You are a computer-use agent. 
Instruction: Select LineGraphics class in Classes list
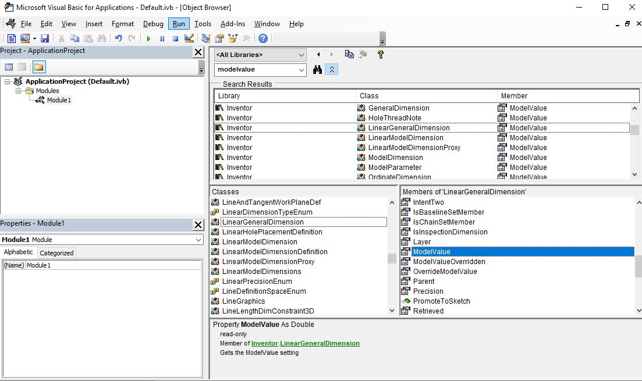click(243, 301)
